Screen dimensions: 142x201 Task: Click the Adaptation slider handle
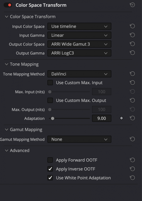(52, 118)
